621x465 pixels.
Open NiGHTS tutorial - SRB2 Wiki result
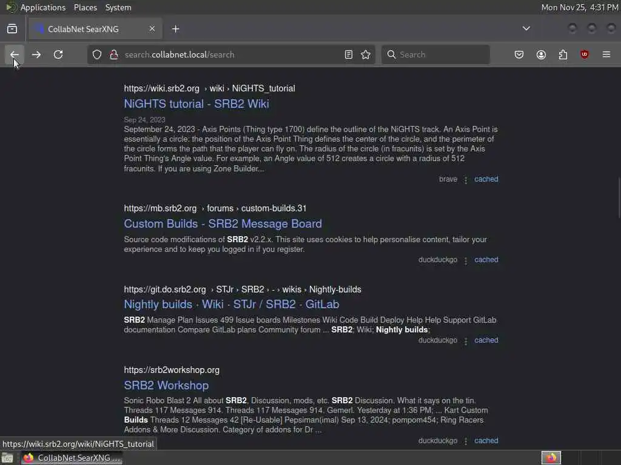[x=196, y=104]
